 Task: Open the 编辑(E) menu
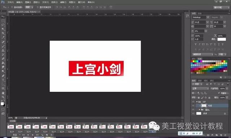pos(19,2)
